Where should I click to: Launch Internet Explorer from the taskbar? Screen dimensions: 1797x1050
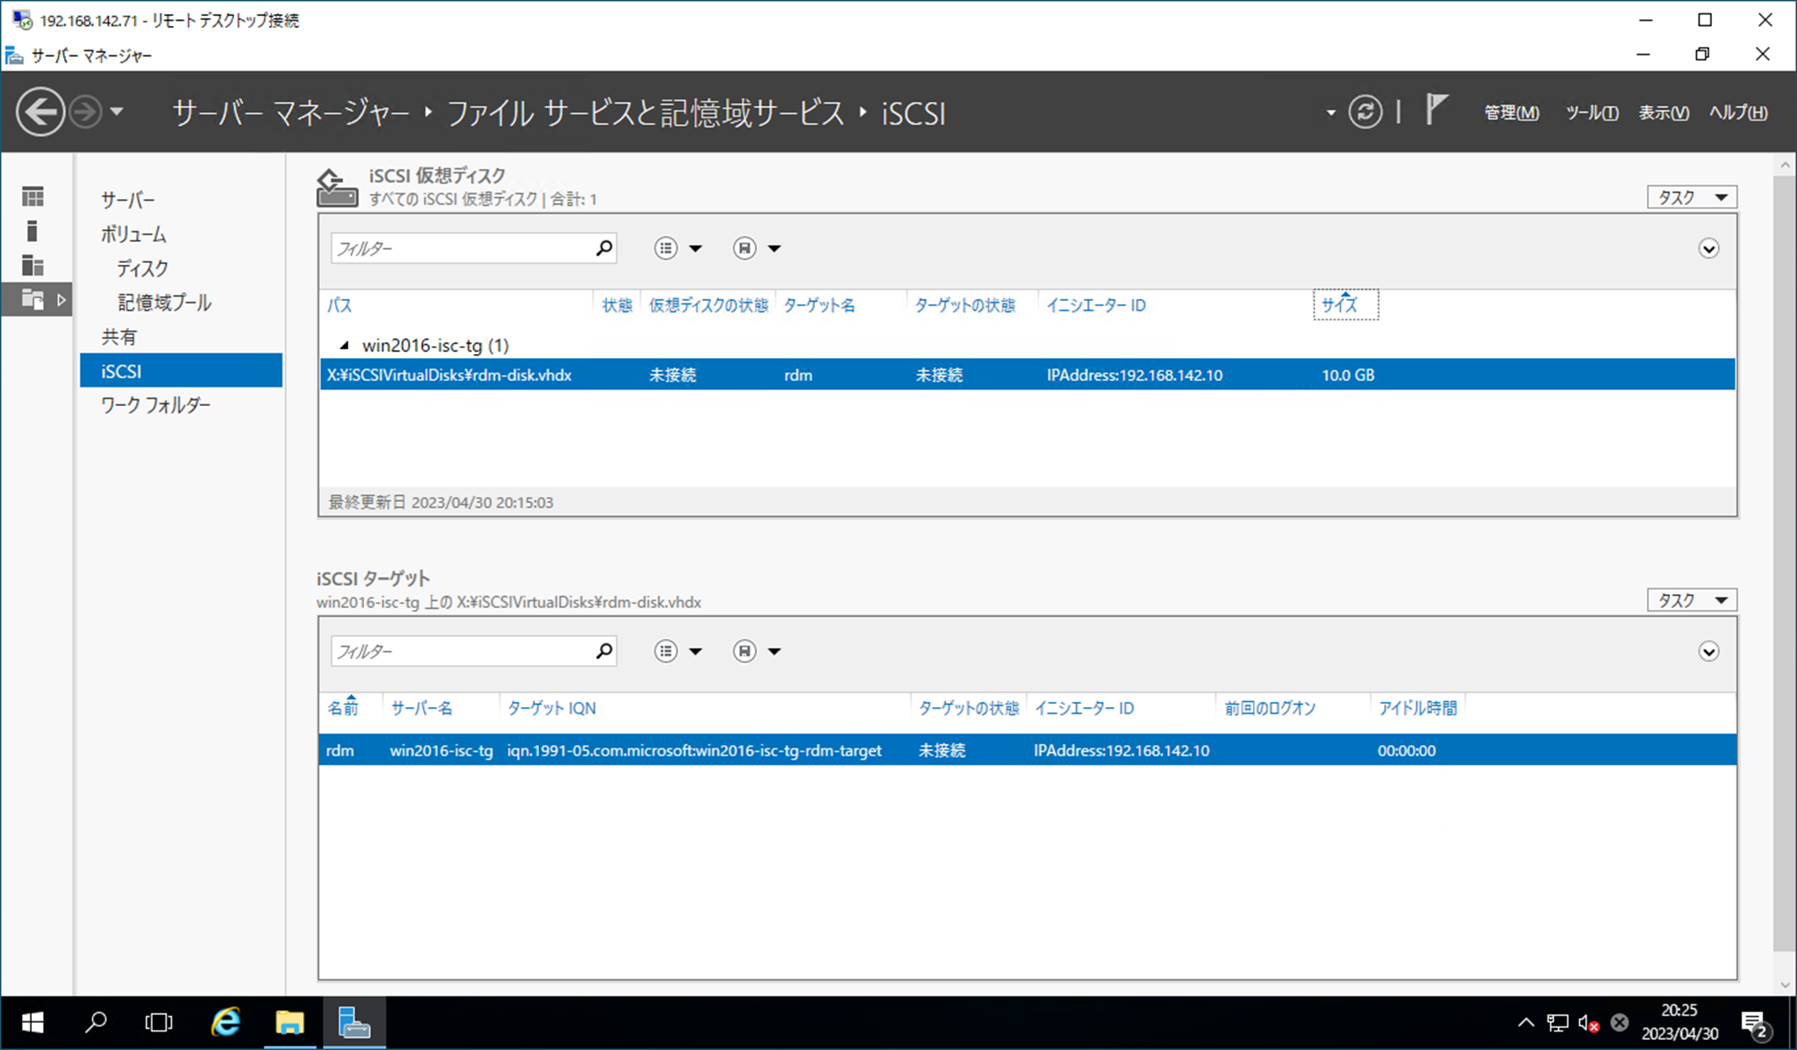224,1022
